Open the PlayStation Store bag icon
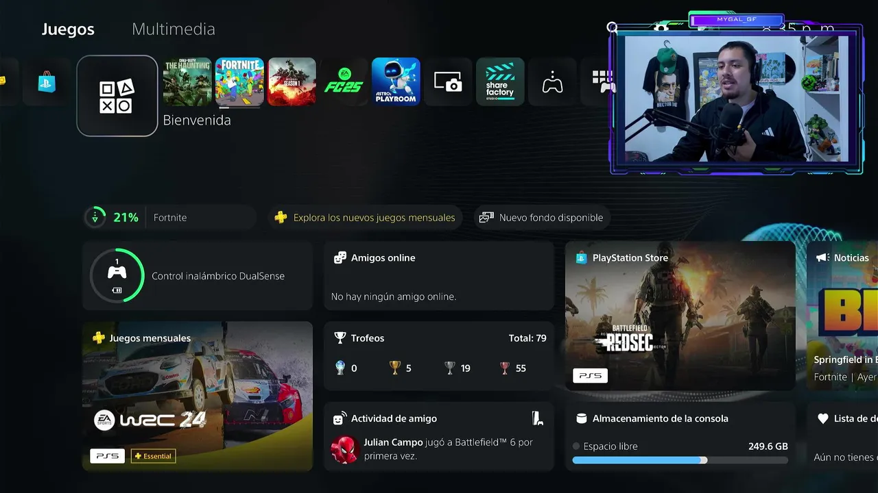Screen dimensions: 878x493 (47, 82)
